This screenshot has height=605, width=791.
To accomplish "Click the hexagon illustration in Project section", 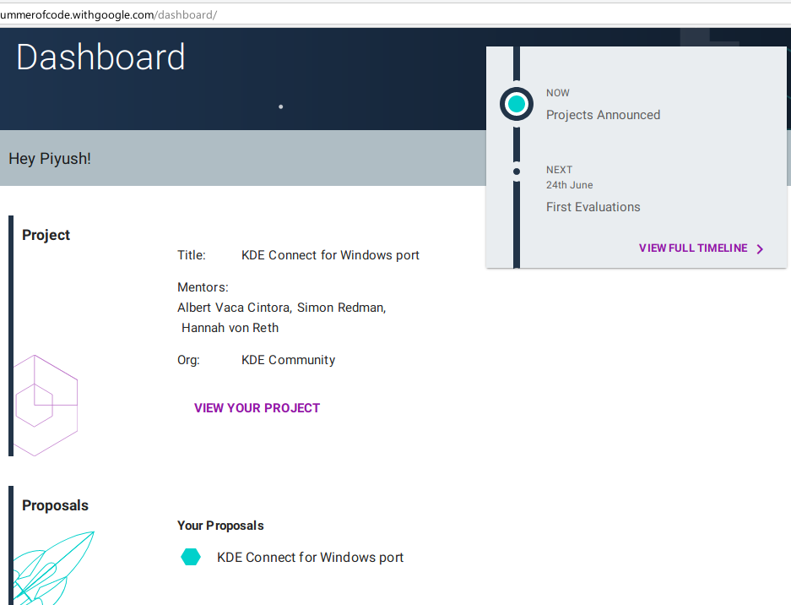I will 46,406.
